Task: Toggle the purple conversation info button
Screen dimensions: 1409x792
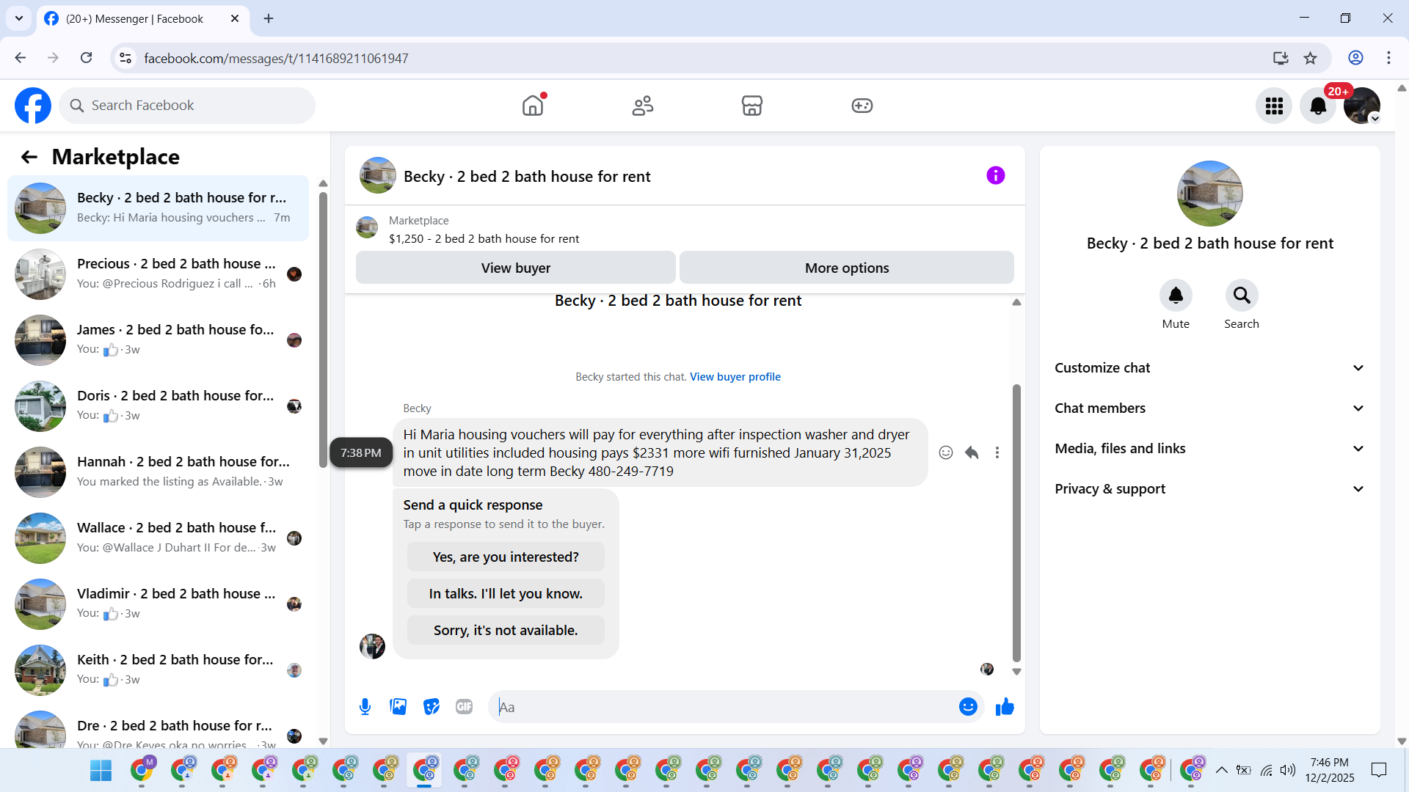Action: (x=995, y=175)
